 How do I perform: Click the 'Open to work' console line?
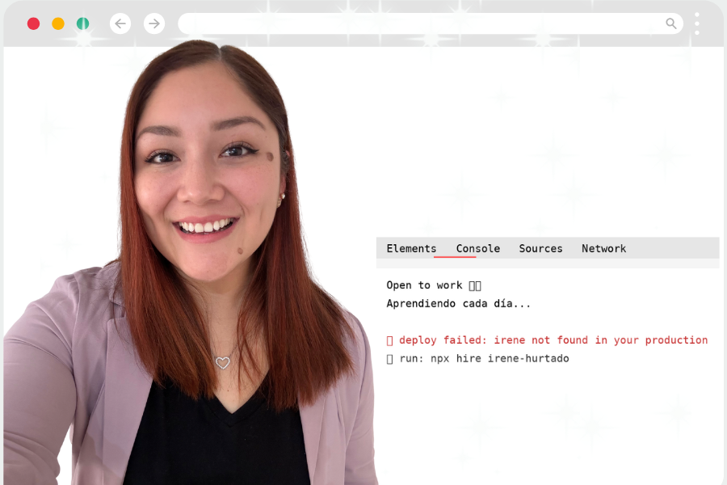point(424,285)
